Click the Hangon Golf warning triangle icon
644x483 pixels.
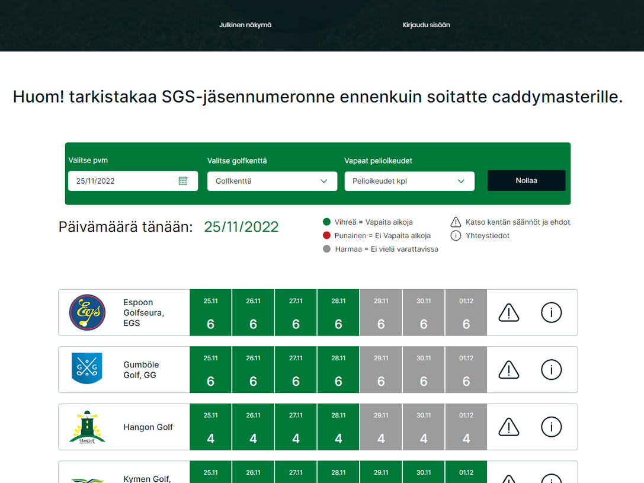509,427
